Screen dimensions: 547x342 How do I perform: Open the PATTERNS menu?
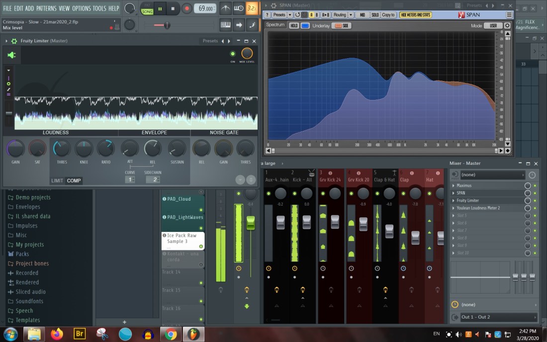pyautogui.click(x=46, y=8)
